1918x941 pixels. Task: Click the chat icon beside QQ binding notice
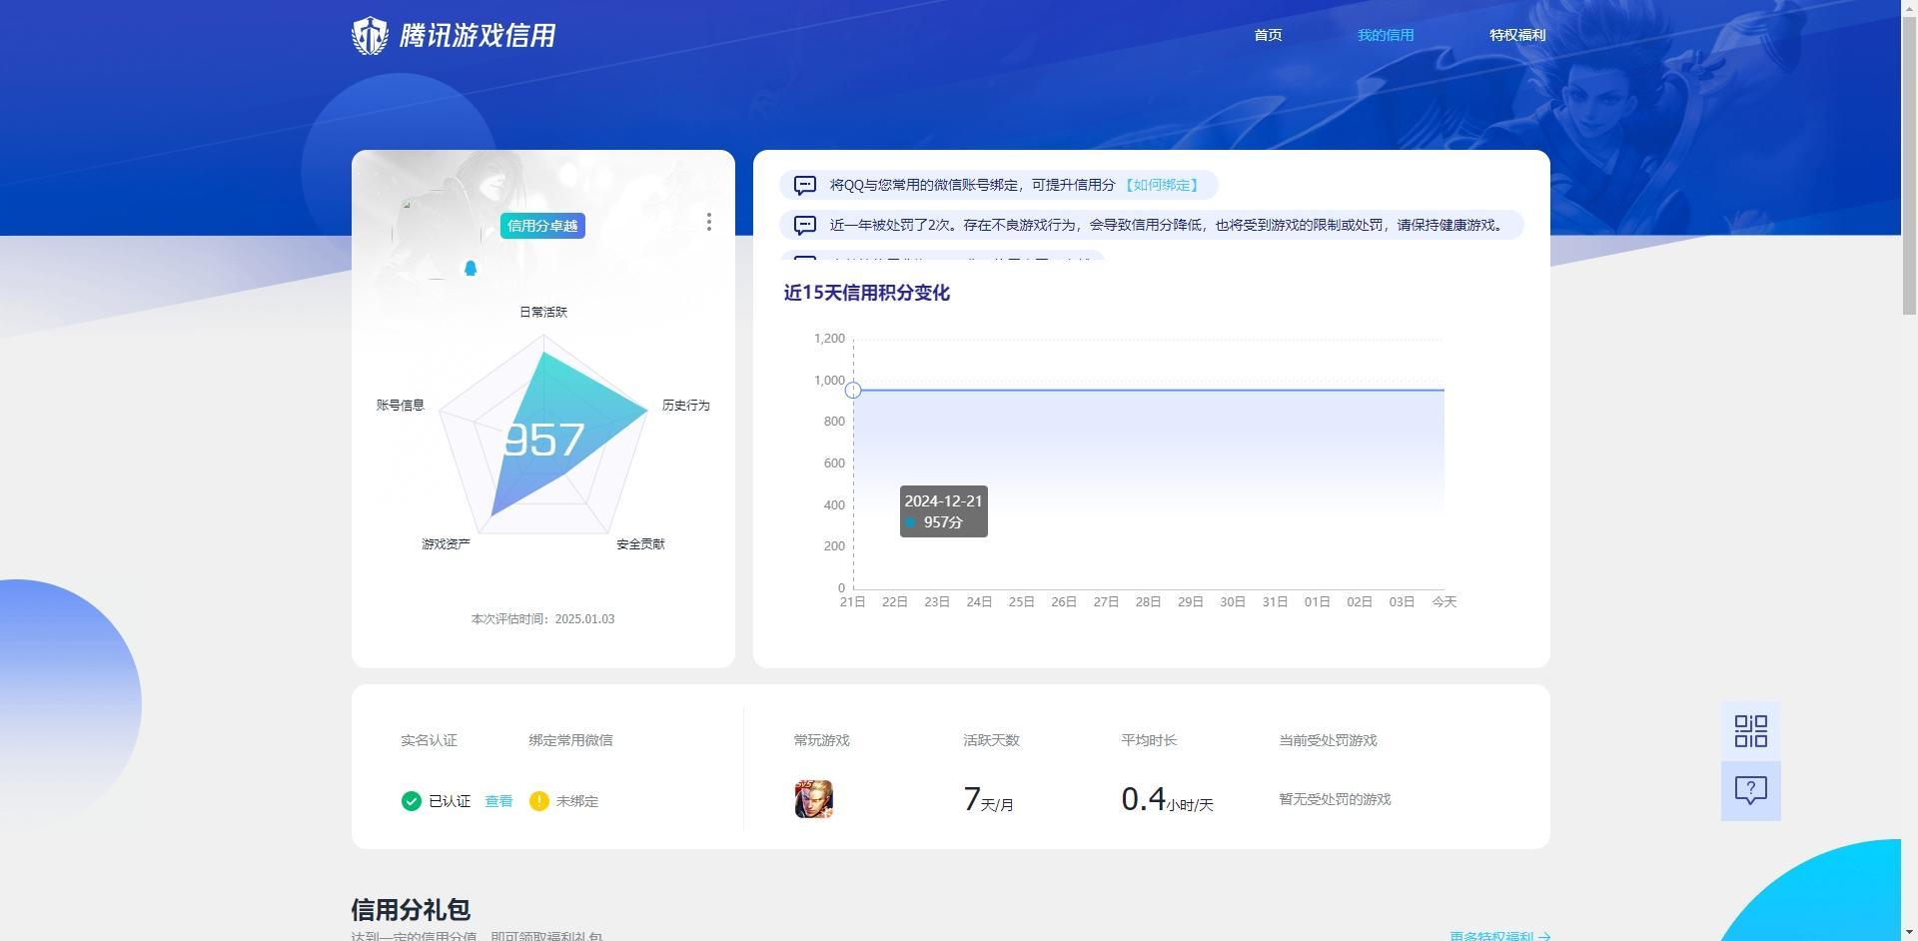[x=805, y=185]
